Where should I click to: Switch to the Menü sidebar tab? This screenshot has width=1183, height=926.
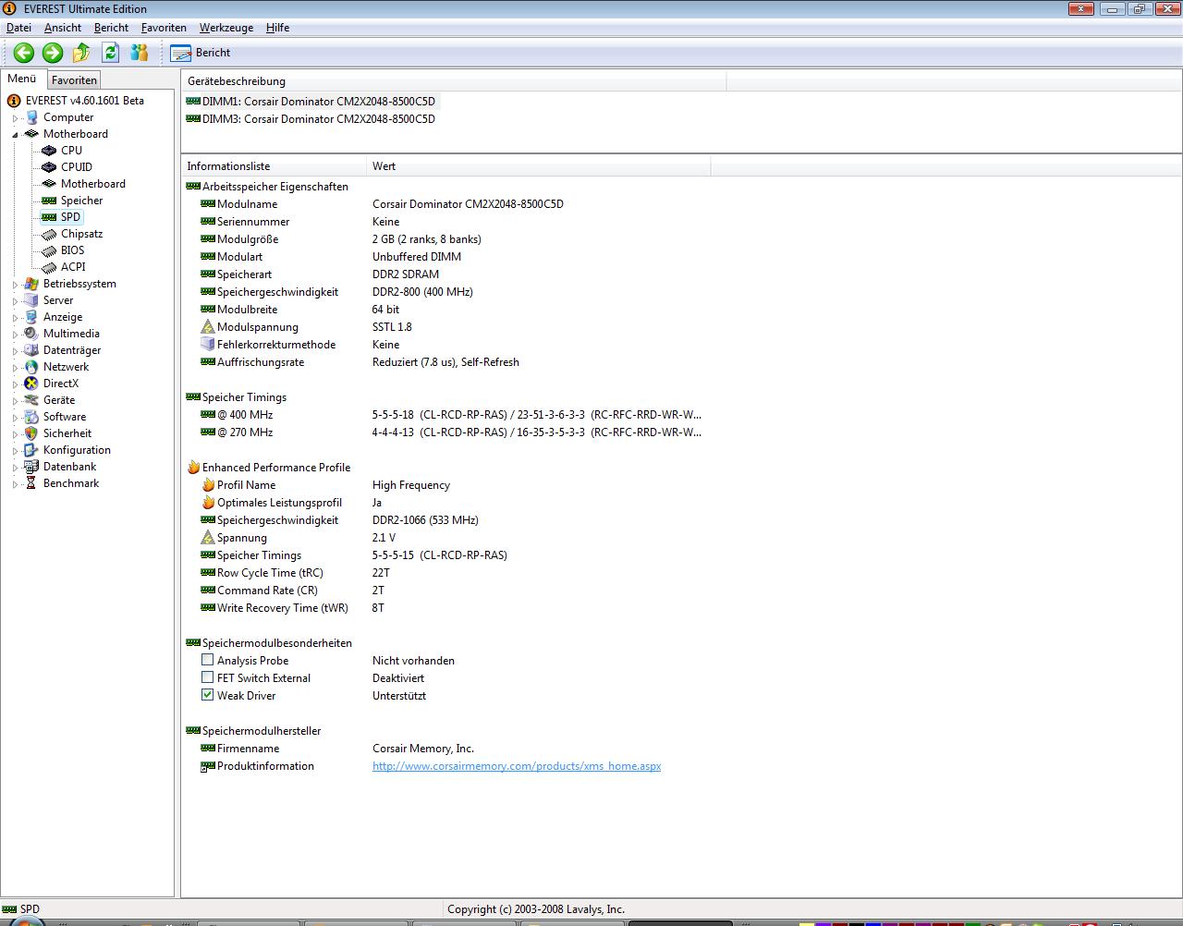coord(22,79)
